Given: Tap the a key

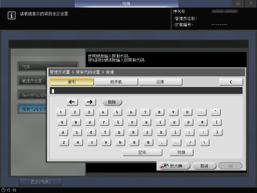Looking at the screenshot, I should pyautogui.click(x=63, y=132).
